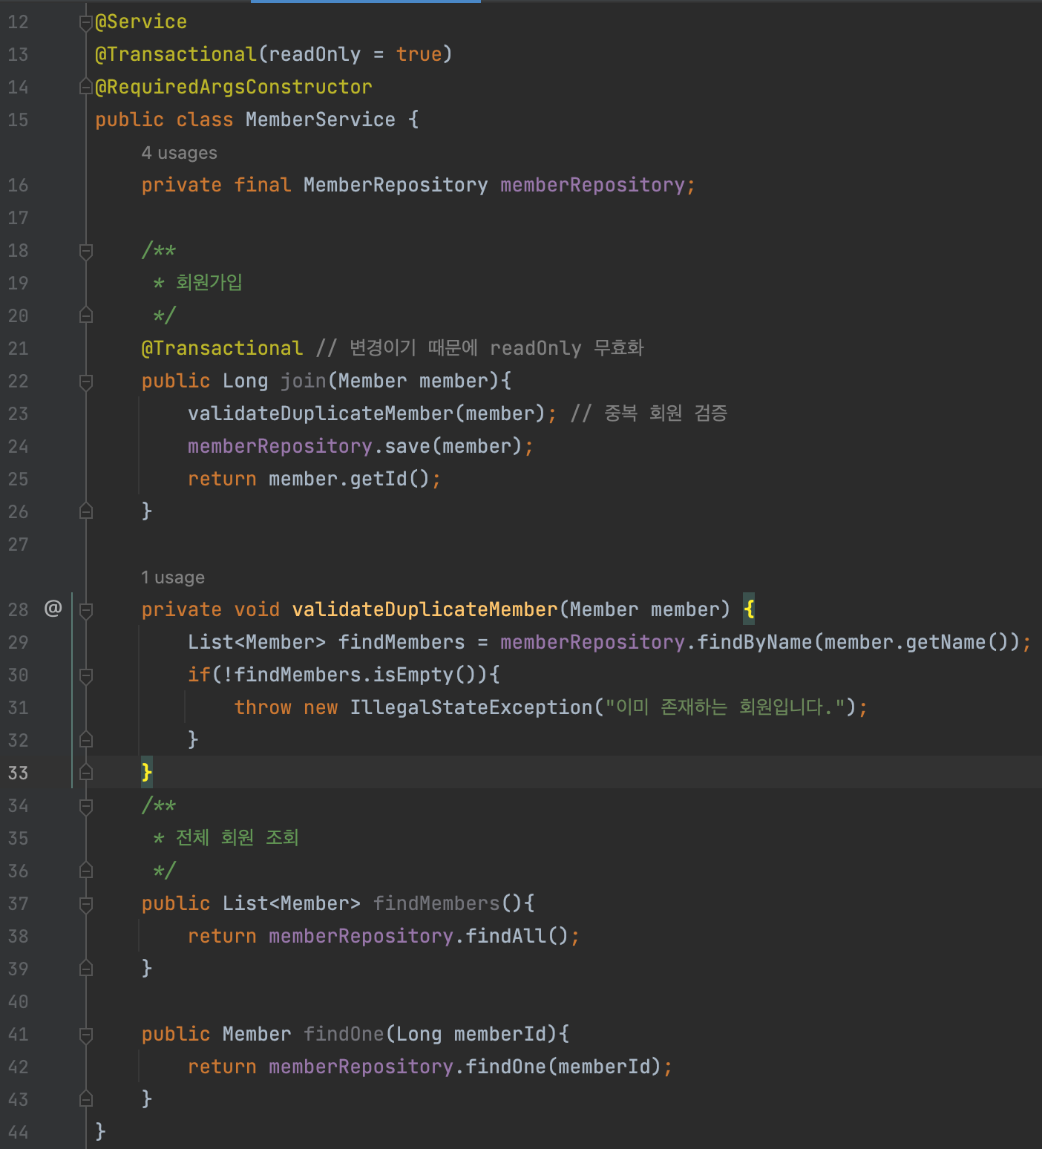Image resolution: width=1042 pixels, height=1149 pixels.
Task: Click fold end marker at @RequiredArgsConstructor line 14
Action: coord(86,88)
